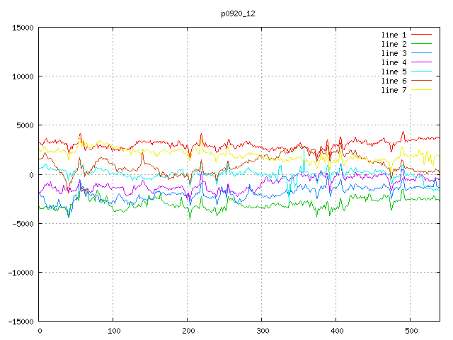Toggle 'line 4' in the legend
This screenshot has width=453, height=340.
point(394,62)
